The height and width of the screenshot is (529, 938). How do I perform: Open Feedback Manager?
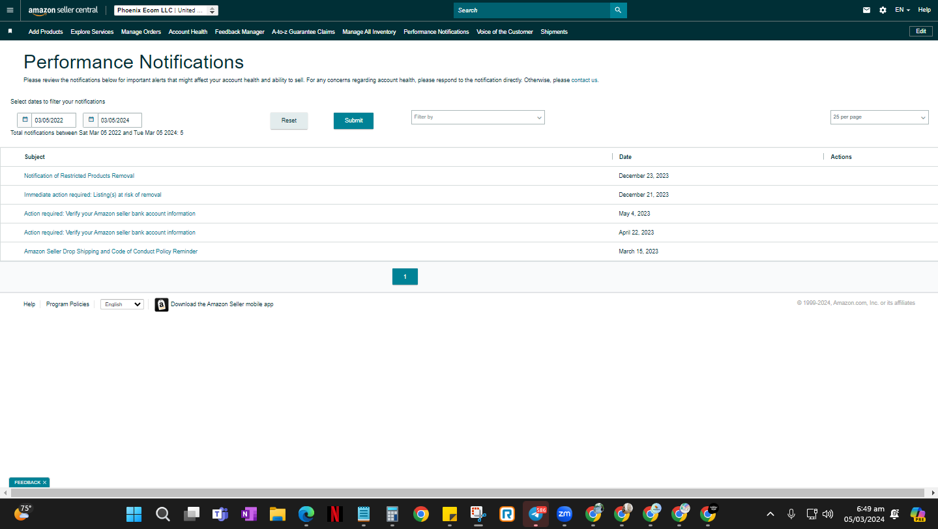coord(240,32)
